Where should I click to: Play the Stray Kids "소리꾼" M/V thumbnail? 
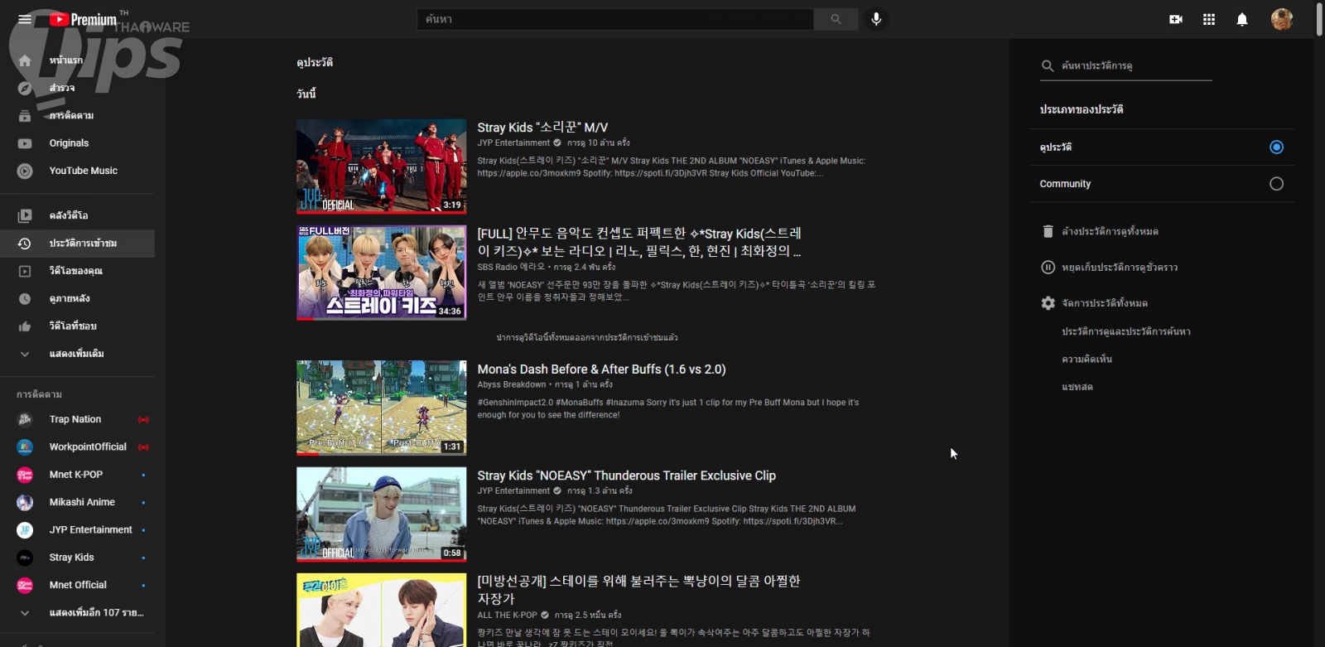[382, 167]
